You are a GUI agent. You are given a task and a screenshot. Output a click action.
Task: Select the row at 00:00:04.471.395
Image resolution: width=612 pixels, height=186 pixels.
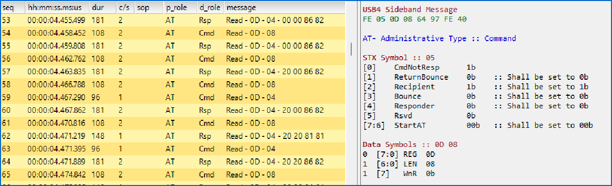point(173,149)
